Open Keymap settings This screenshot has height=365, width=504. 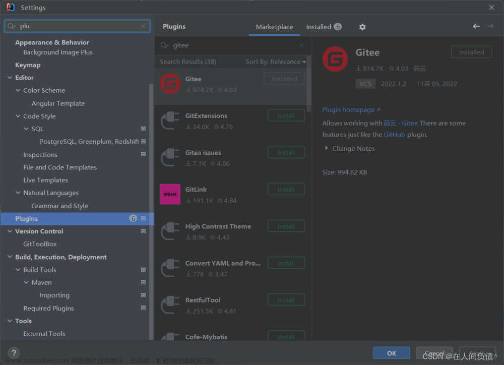tap(28, 65)
